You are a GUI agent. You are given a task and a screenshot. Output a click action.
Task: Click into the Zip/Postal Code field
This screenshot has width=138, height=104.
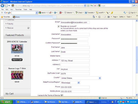pyautogui.click(x=75, y=73)
